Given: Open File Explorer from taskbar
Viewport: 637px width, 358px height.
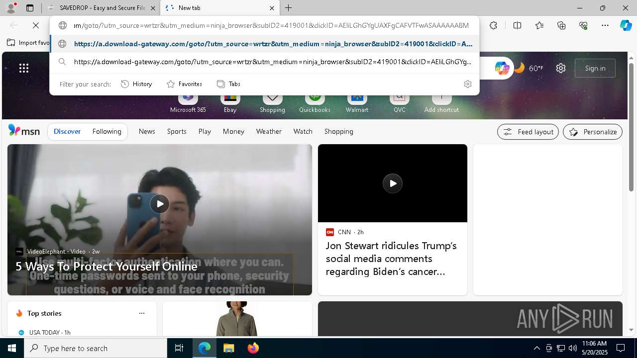Looking at the screenshot, I should pos(228,348).
